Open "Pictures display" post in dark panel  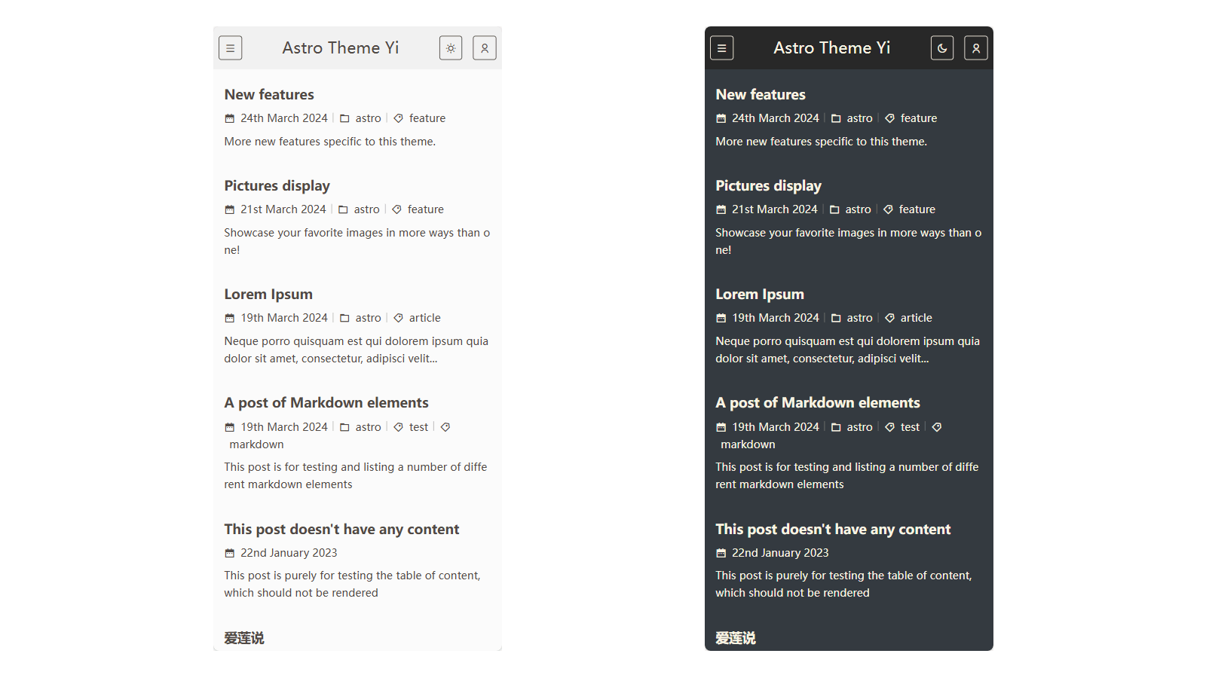[768, 186]
